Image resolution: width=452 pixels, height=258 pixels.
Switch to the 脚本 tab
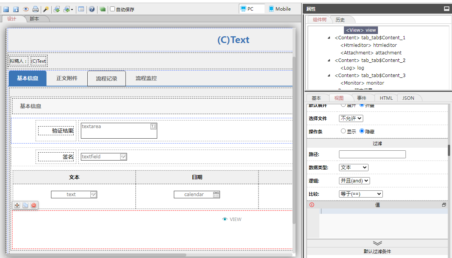(34, 19)
